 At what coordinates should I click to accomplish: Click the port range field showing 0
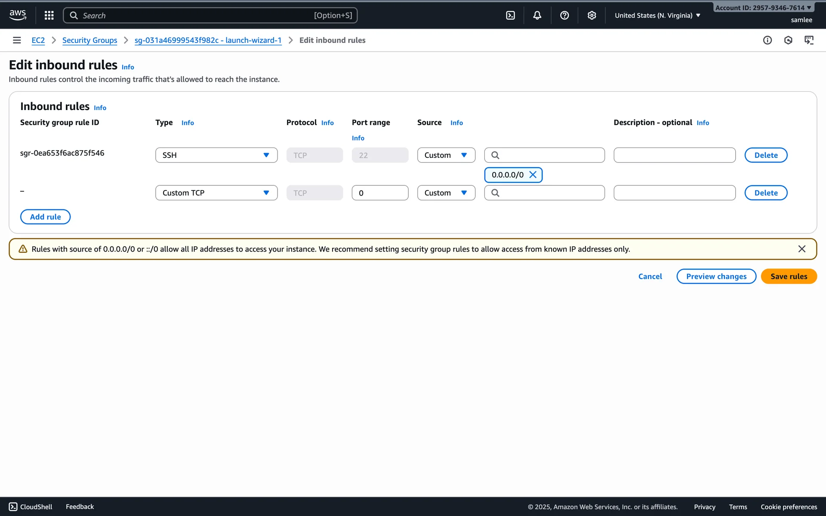(380, 193)
